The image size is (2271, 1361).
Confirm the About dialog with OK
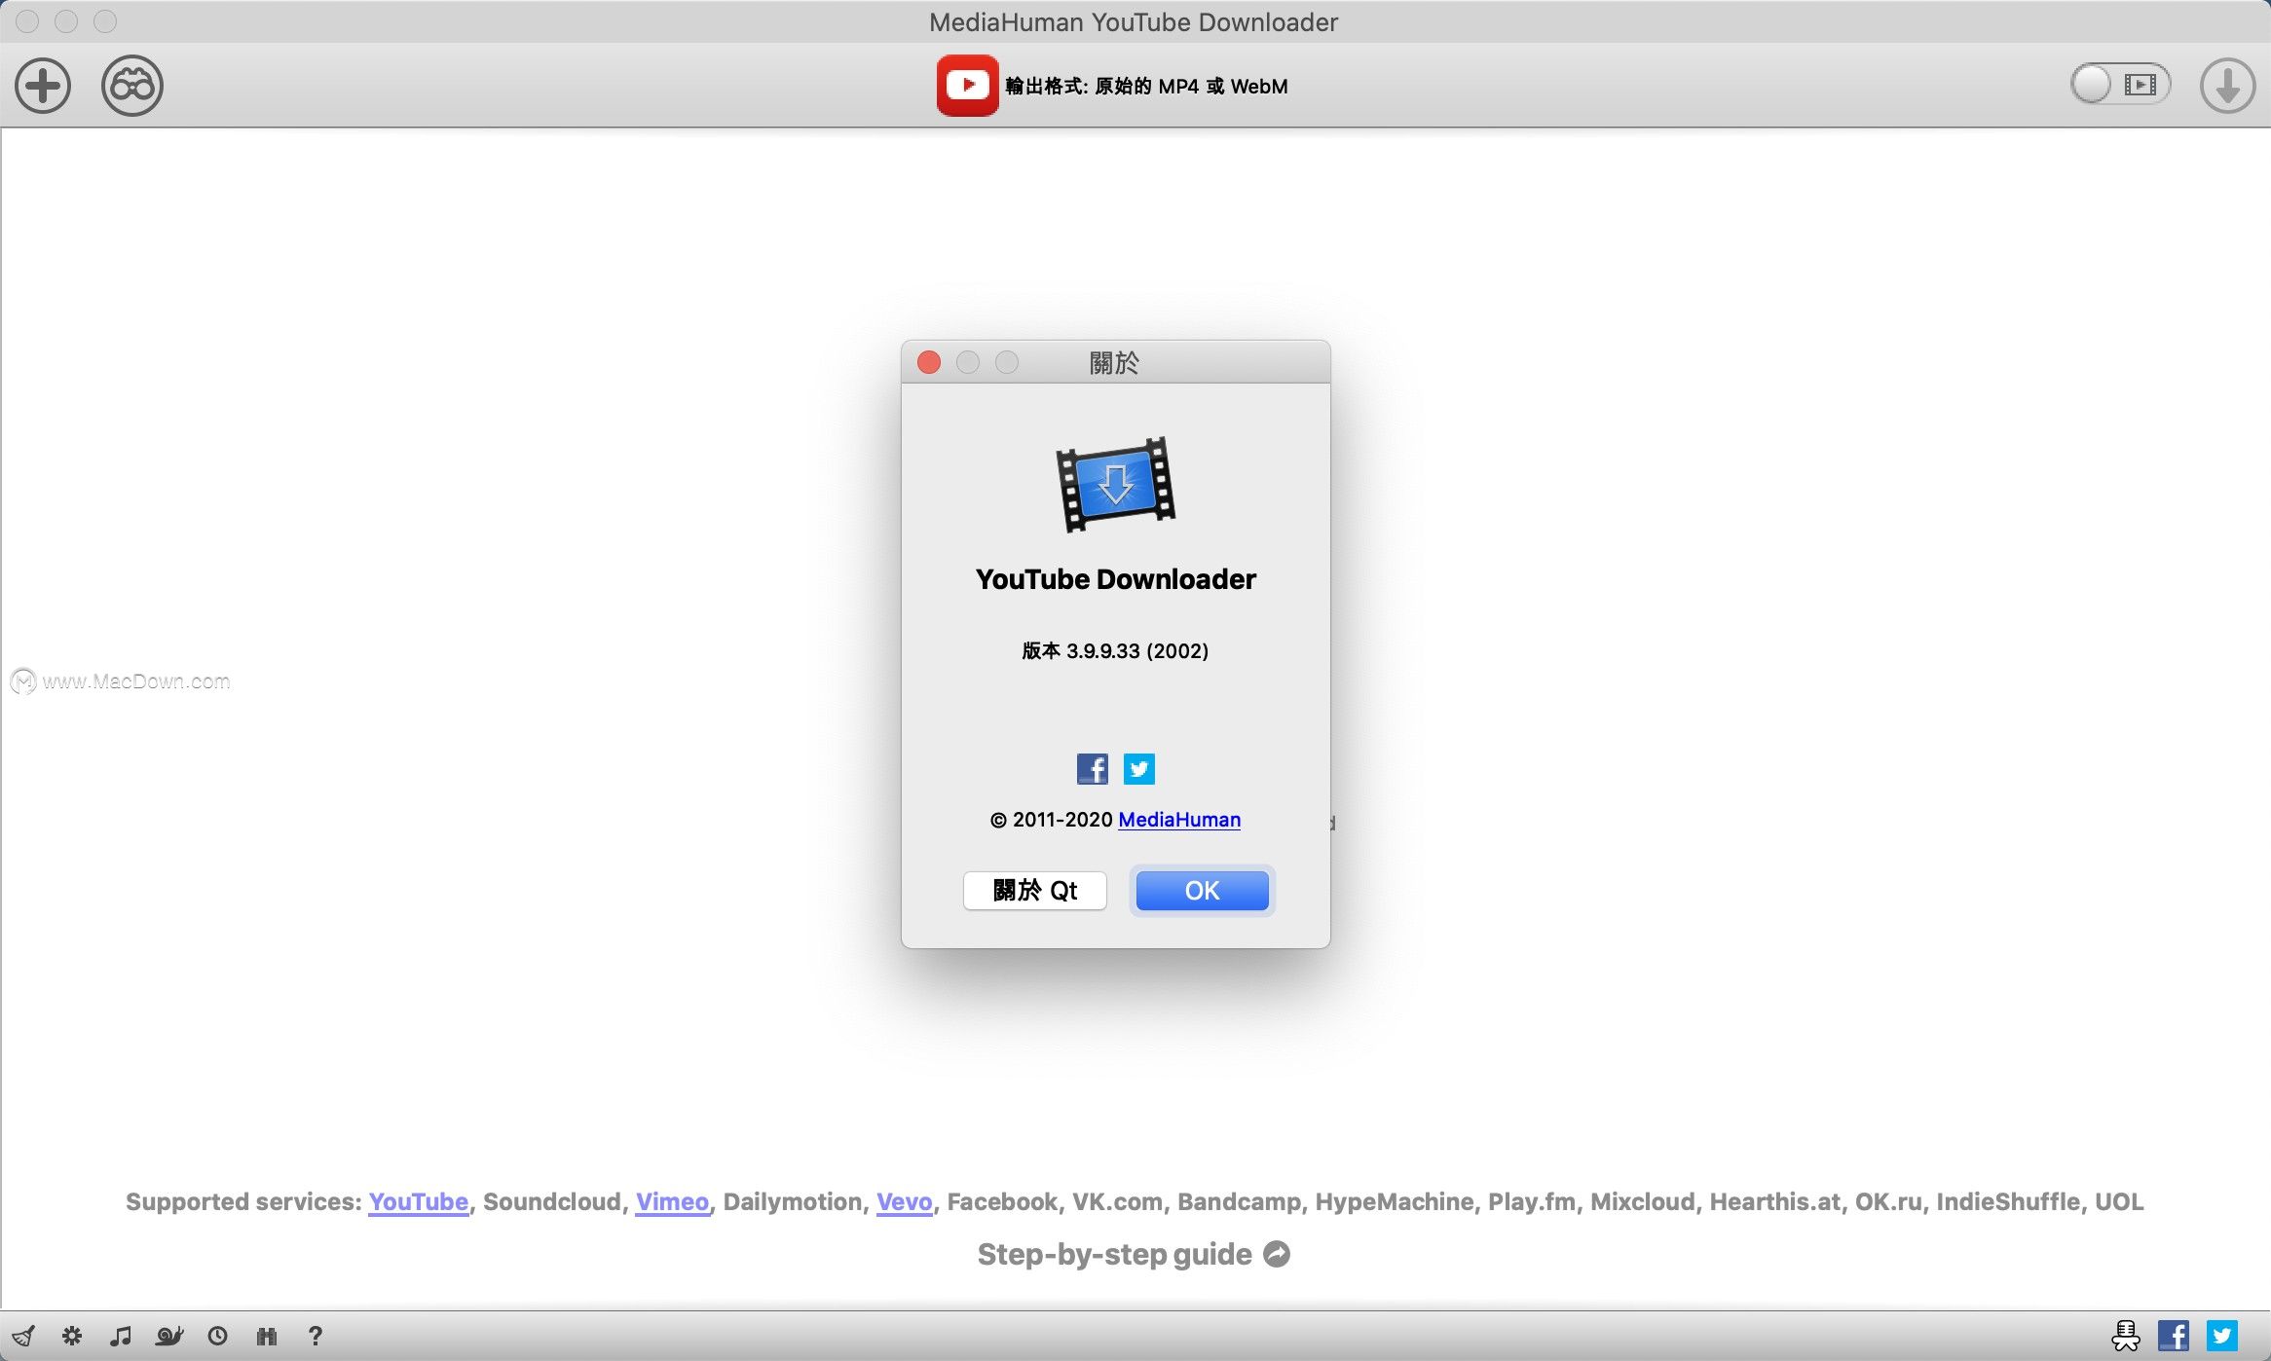[1203, 891]
